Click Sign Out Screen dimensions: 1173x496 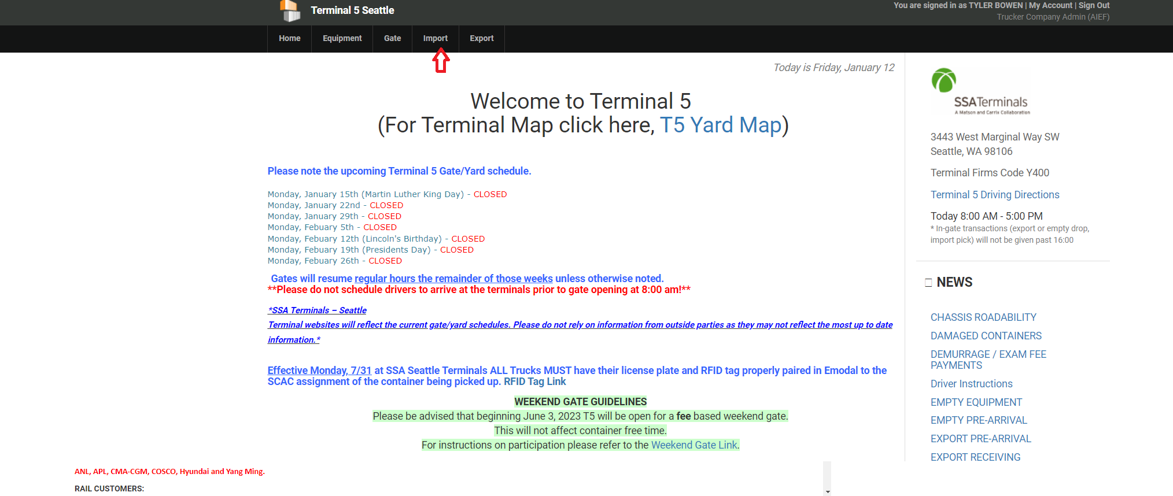pos(1094,5)
